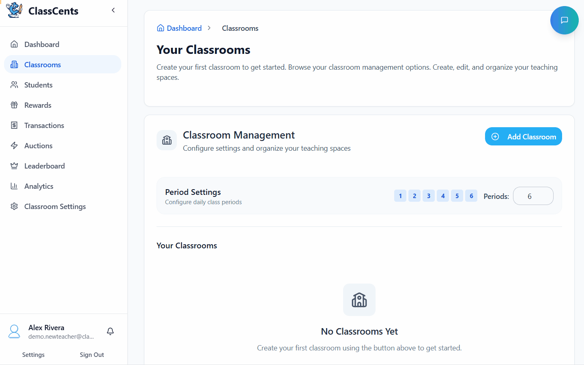Open the chat bubble in the corner
Viewport: 584px width, 365px height.
(564, 20)
